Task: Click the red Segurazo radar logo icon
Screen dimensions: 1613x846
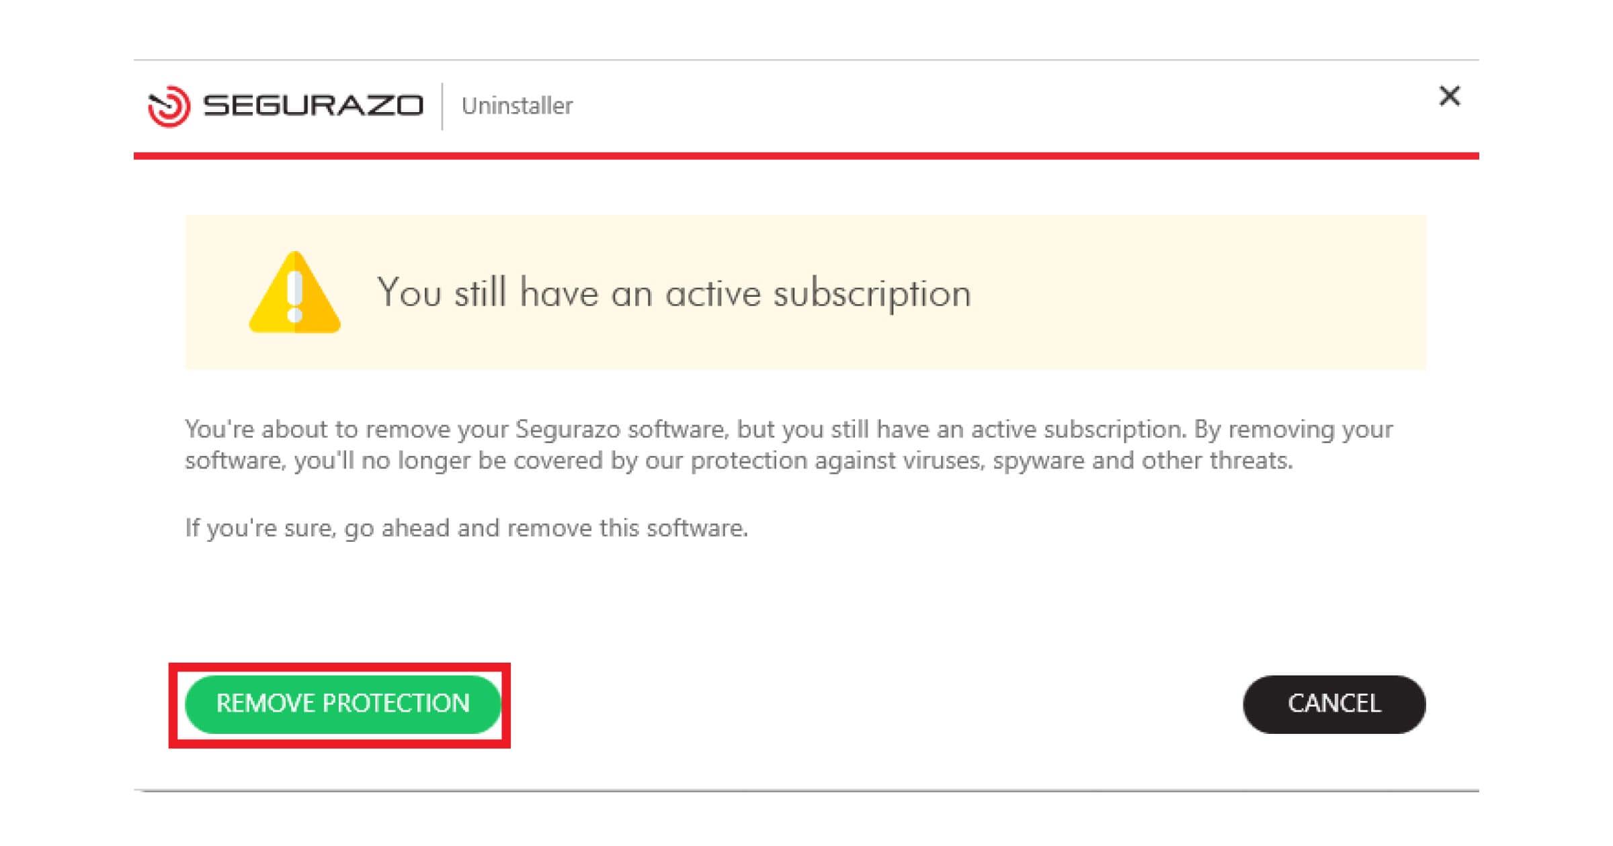Action: [169, 106]
